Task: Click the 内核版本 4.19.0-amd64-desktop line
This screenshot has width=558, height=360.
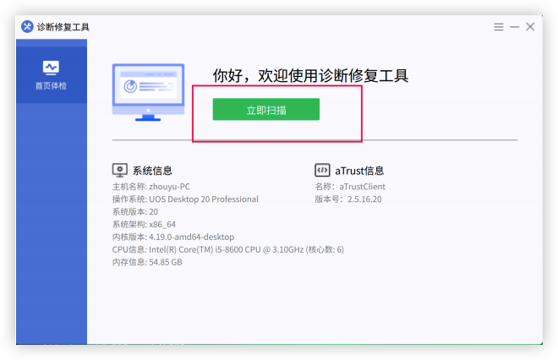Action: pyautogui.click(x=172, y=237)
